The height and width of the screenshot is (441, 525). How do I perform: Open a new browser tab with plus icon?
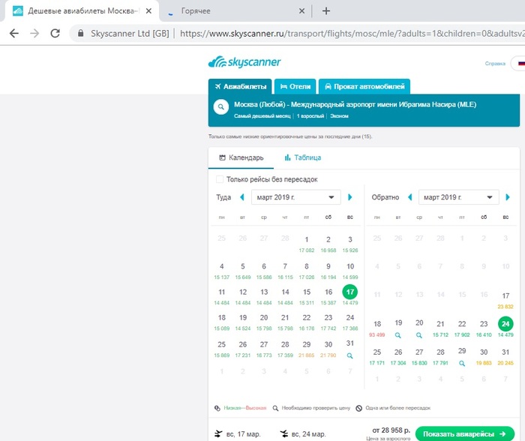click(x=325, y=10)
